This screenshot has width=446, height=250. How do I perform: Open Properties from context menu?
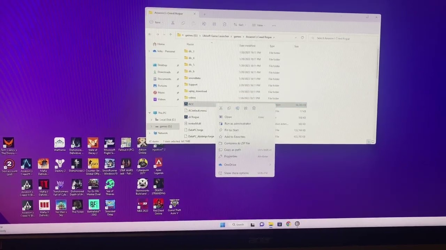[x=244, y=157]
